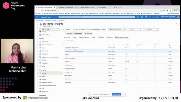Open the user account avatar

[x=178, y=17]
